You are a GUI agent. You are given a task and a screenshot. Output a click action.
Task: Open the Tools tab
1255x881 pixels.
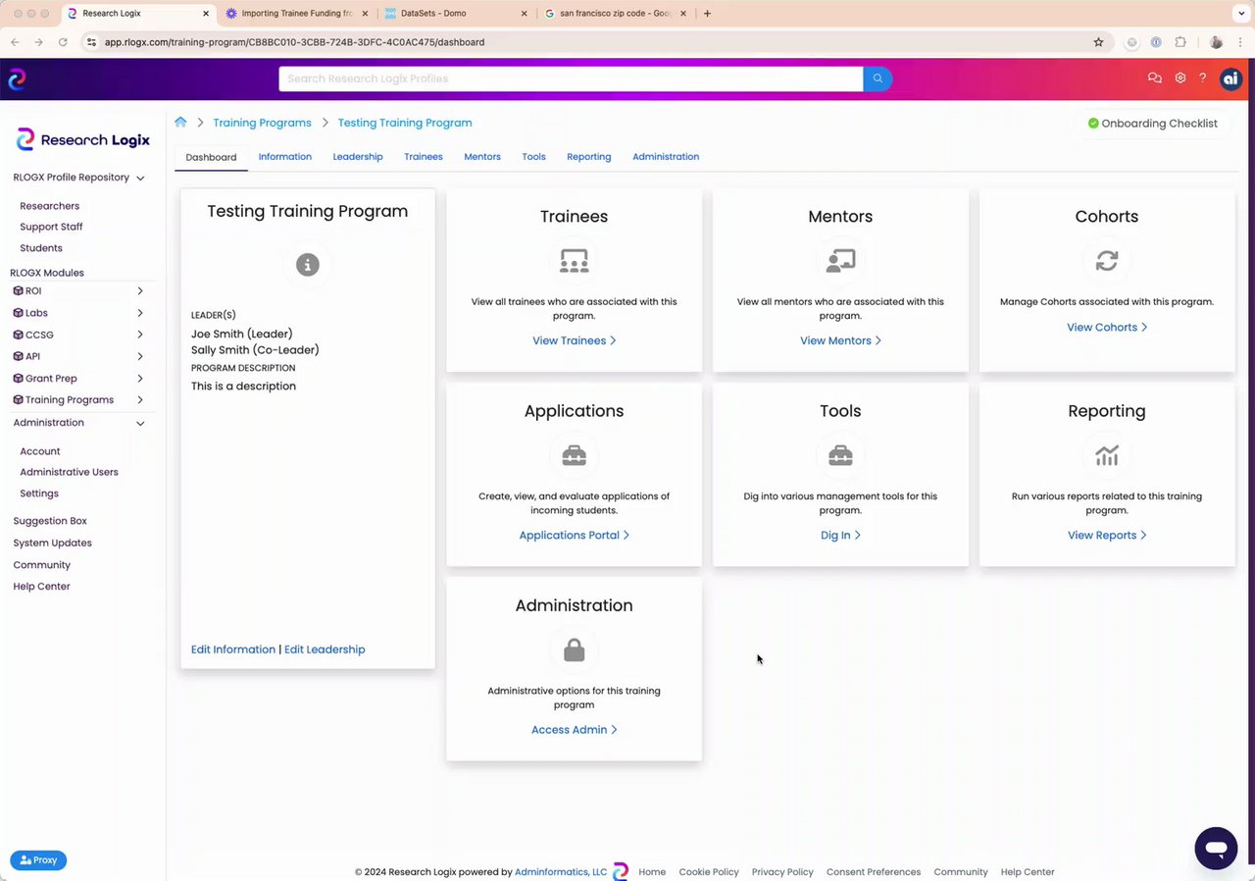click(x=534, y=157)
